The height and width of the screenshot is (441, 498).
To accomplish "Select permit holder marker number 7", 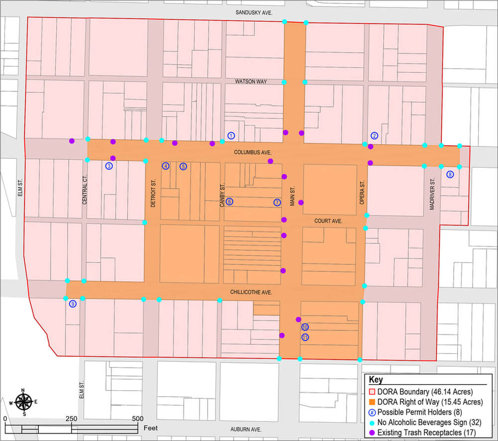I will click(x=277, y=202).
